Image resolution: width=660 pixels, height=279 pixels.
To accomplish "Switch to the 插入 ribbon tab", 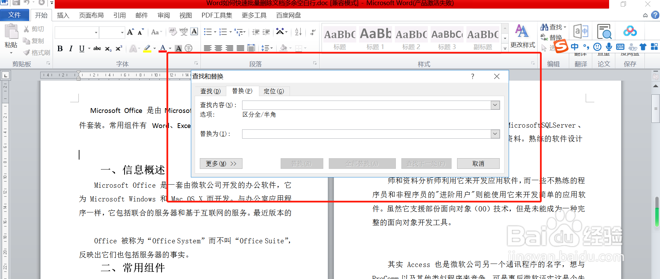I will [x=63, y=15].
